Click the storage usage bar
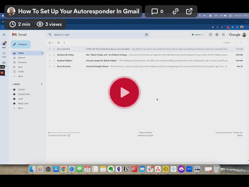Viewport: 249px width, 187px height. tap(64, 132)
